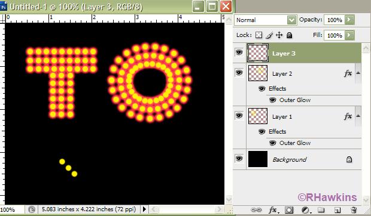Click the Layer 2 fx icon
This screenshot has width=371, height=216.
click(x=348, y=73)
